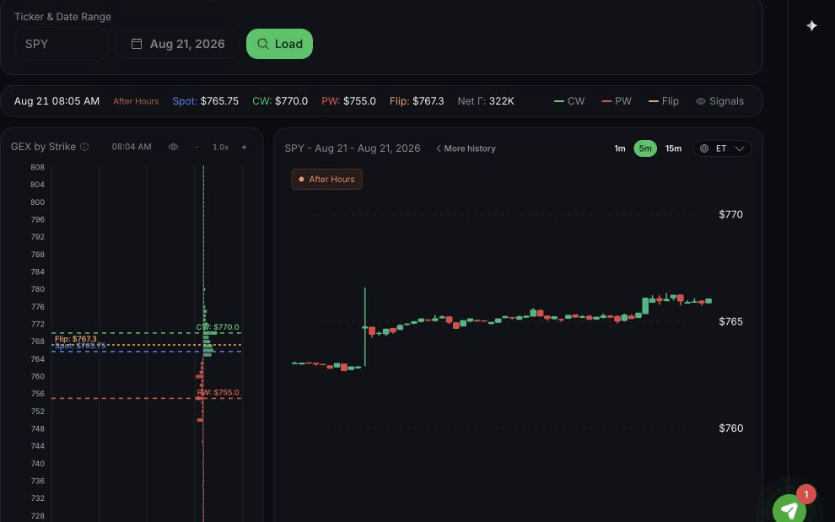Image resolution: width=835 pixels, height=522 pixels.
Task: Click the $770 price axis label
Action: (730, 214)
